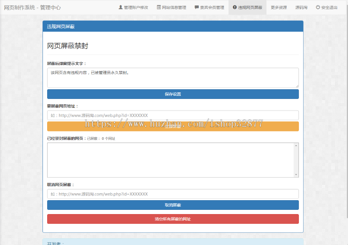The height and width of the screenshot is (245, 348).
Task: Click scroll-up arrow of blocked pages list
Action: pyautogui.click(x=296, y=145)
